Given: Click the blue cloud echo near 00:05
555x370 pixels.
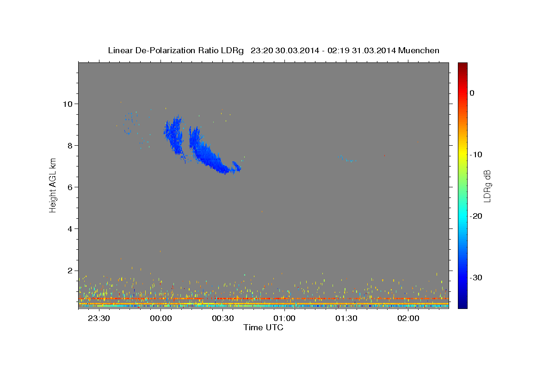Looking at the screenshot, I should point(173,136).
